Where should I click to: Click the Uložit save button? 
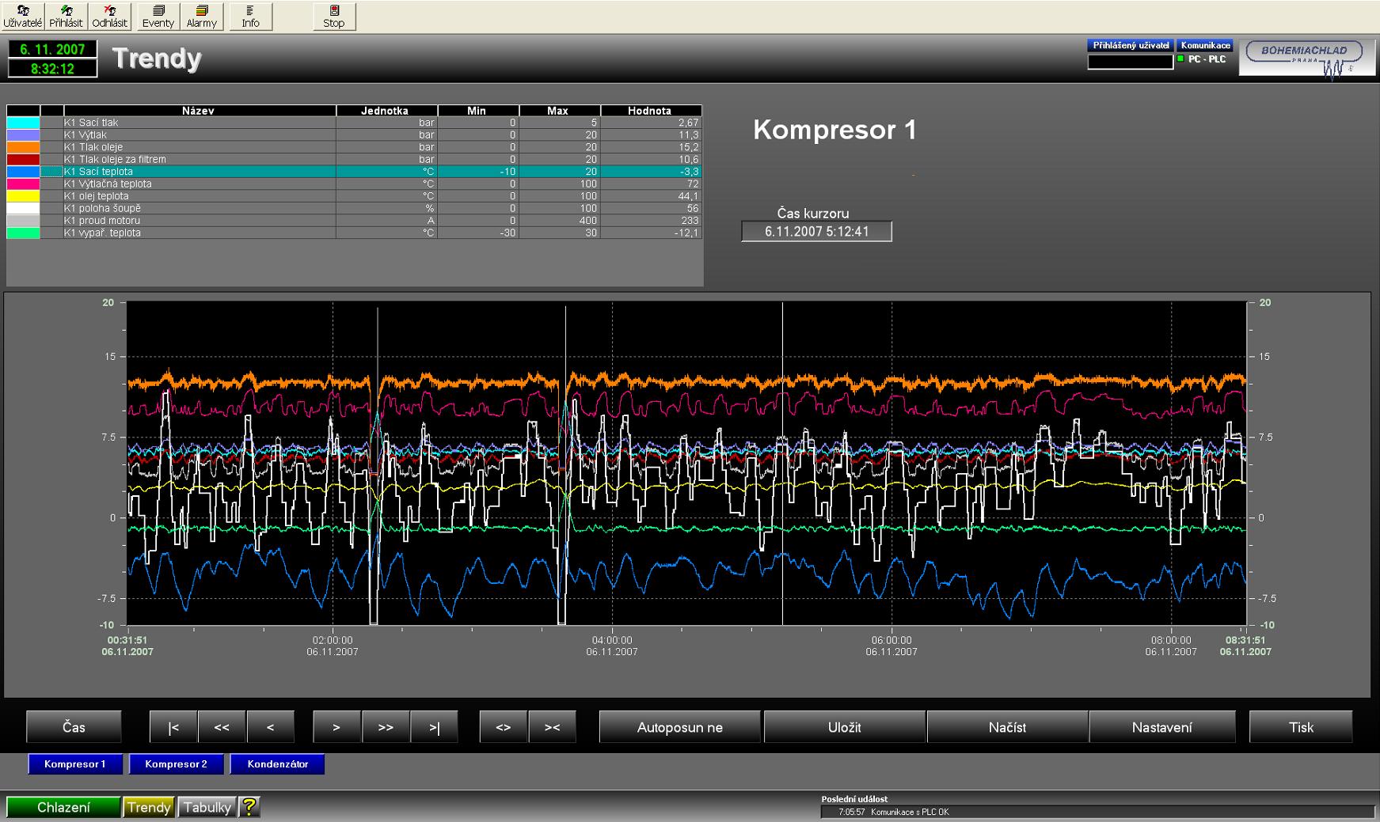point(845,727)
